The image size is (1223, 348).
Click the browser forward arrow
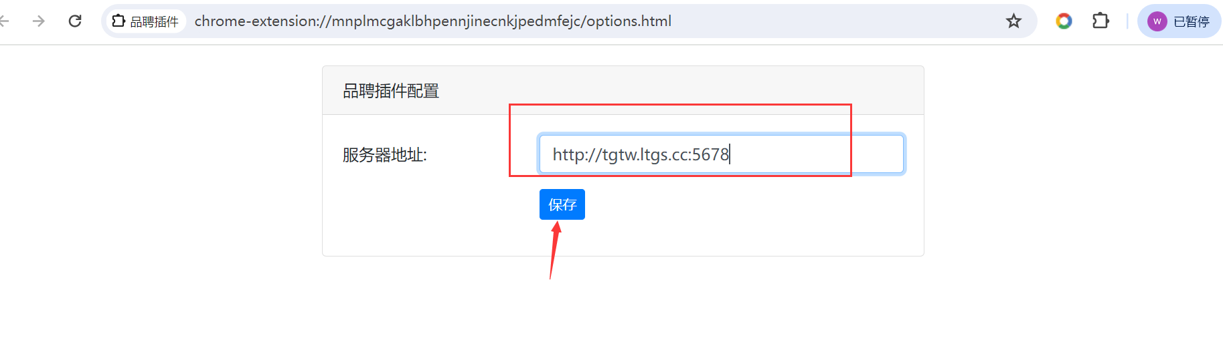pyautogui.click(x=39, y=21)
